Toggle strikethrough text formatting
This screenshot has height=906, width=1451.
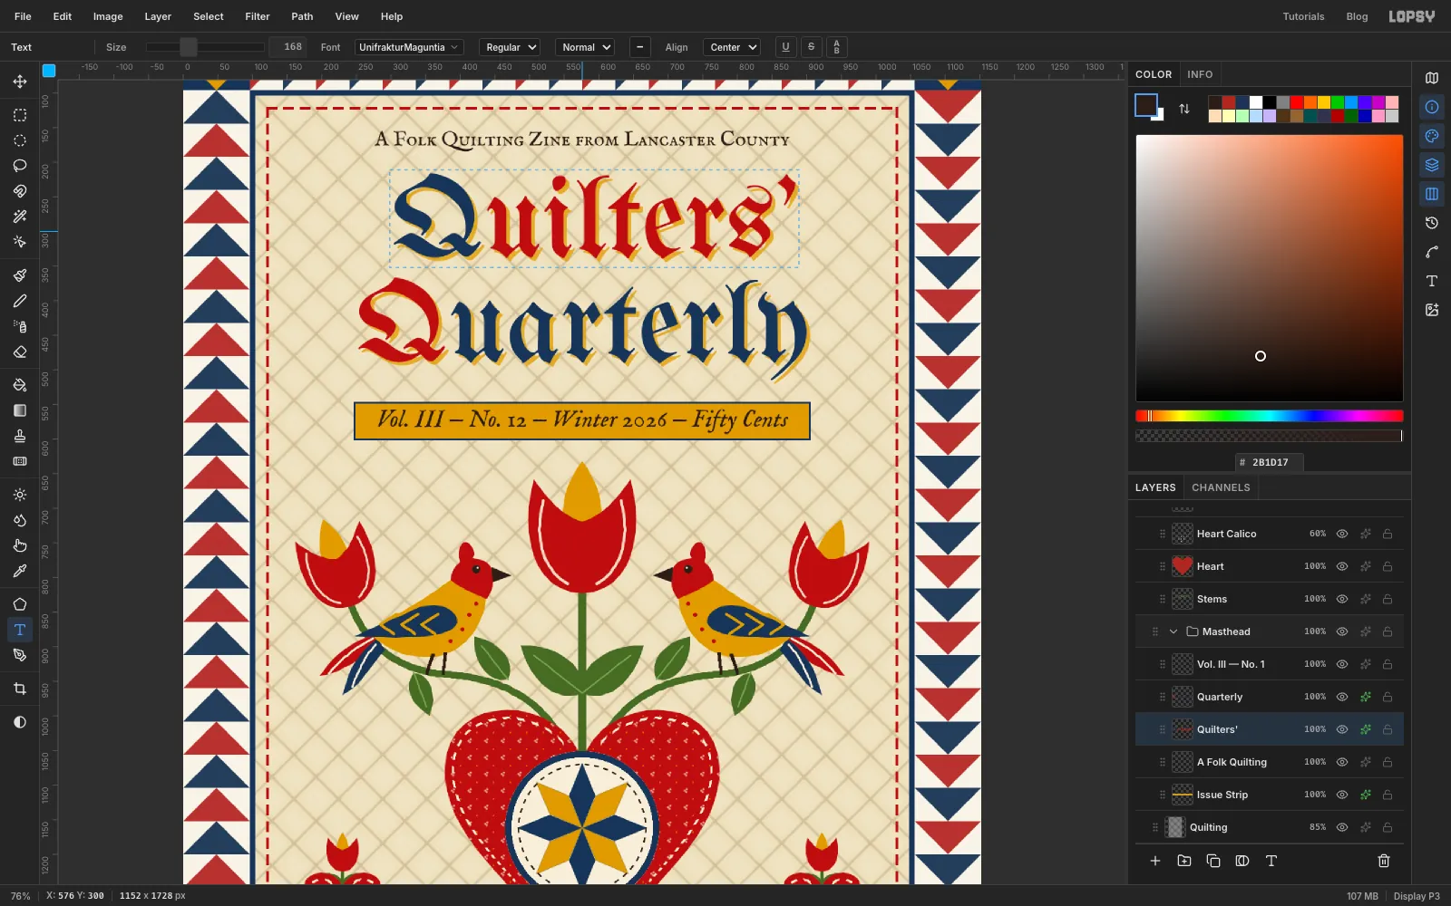pos(811,47)
